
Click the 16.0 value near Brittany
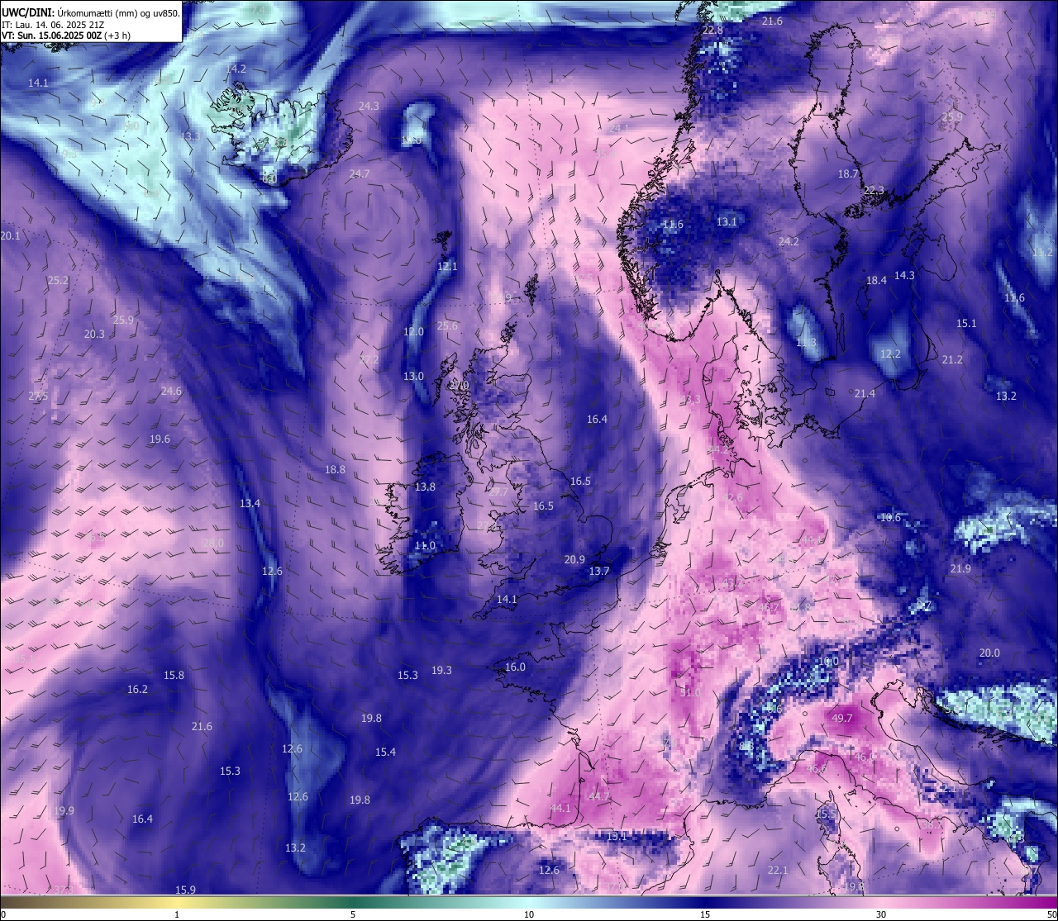pos(515,667)
